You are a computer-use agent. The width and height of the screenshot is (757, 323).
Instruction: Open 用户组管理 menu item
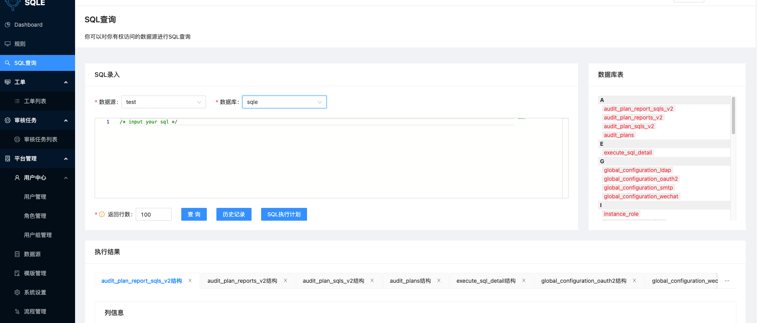pyautogui.click(x=38, y=235)
